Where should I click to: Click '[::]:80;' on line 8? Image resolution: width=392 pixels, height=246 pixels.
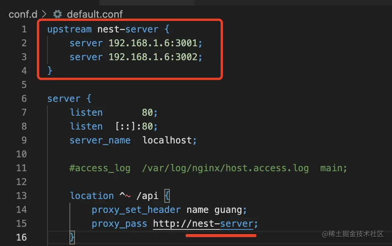137,126
